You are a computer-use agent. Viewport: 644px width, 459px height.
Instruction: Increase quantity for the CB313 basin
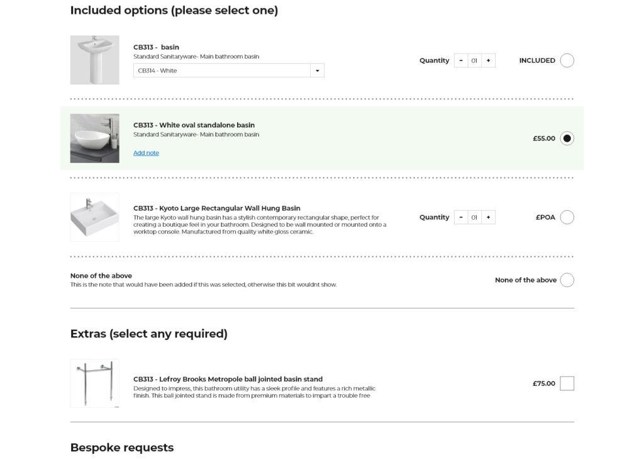coord(488,60)
